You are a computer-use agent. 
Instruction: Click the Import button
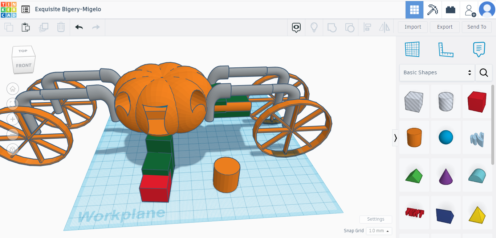point(412,27)
